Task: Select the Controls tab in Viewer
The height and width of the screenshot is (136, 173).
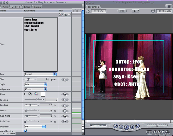Action: [x=16, y=7]
